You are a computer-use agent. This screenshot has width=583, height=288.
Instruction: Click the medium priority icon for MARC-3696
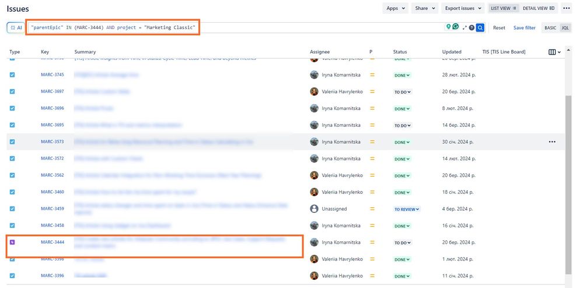point(372,108)
